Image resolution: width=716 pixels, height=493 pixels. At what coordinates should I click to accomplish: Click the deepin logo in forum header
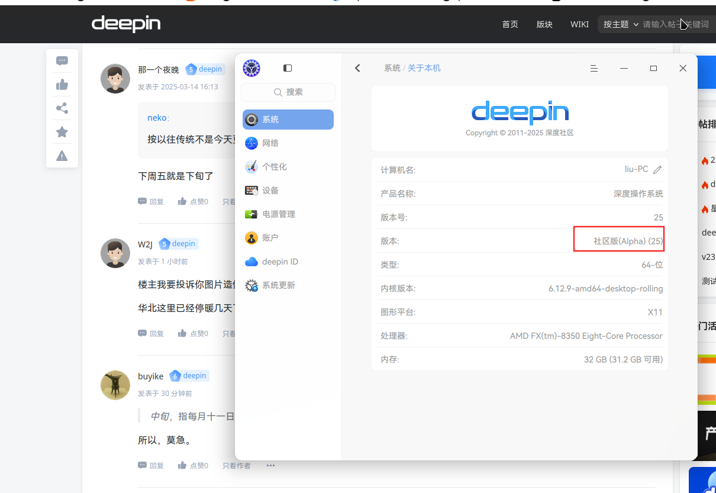[x=126, y=24]
